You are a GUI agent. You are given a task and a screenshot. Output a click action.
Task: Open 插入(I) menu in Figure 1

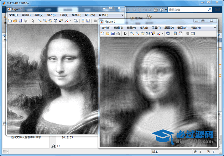(51, 15)
